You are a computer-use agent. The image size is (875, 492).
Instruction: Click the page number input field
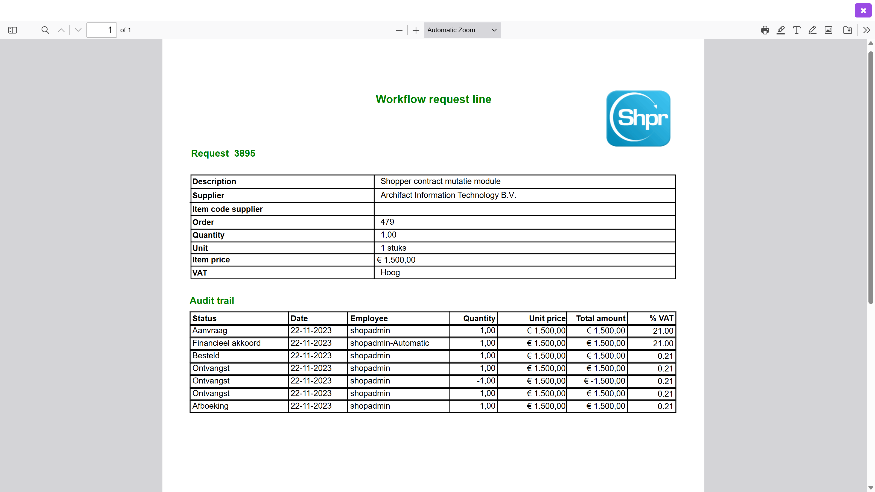(101, 30)
